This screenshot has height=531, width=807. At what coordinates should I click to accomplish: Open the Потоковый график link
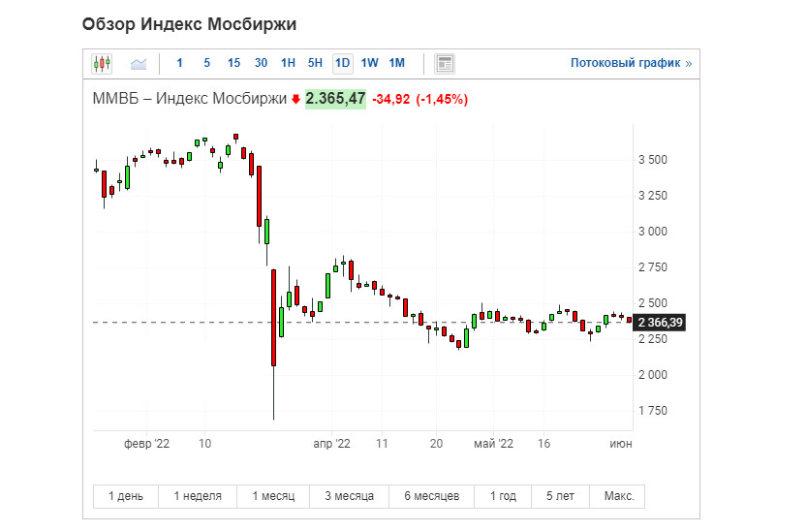(x=631, y=63)
